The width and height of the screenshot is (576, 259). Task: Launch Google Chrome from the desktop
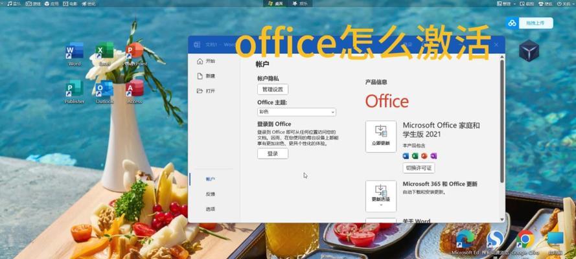coord(525,243)
